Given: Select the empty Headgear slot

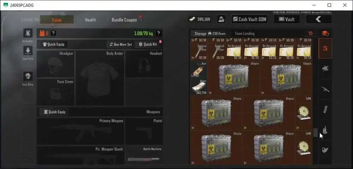Looking at the screenshot, I should click(x=55, y=64).
